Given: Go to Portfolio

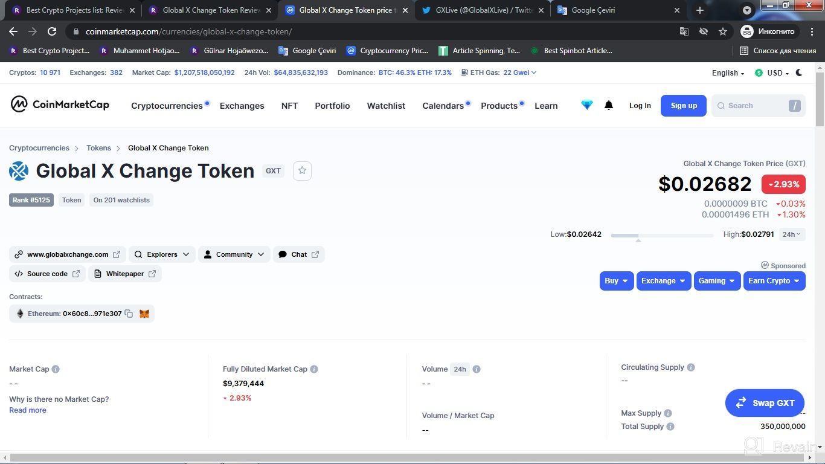Looking at the screenshot, I should 332,106.
